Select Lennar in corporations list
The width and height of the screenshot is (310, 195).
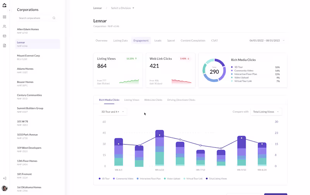(38, 44)
